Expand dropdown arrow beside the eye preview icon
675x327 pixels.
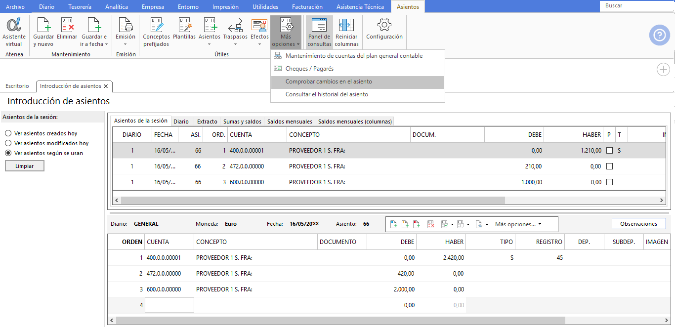(x=487, y=224)
